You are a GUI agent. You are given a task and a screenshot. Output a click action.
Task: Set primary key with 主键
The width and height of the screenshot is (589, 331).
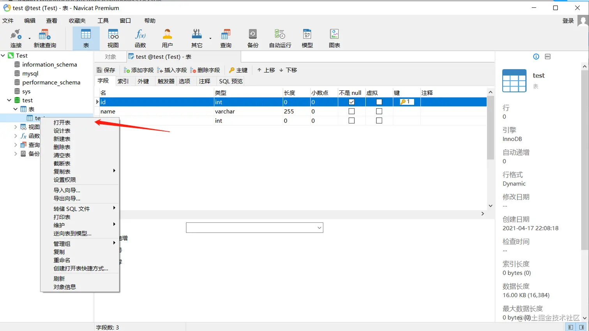(238, 70)
